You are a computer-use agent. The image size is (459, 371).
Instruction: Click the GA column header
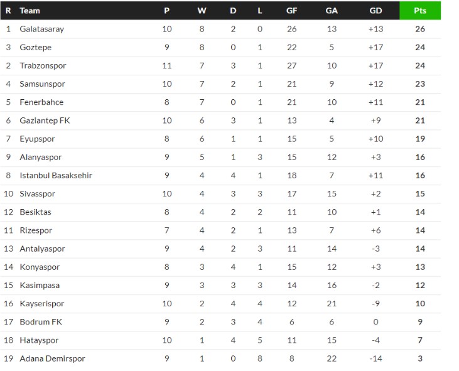pos(332,11)
